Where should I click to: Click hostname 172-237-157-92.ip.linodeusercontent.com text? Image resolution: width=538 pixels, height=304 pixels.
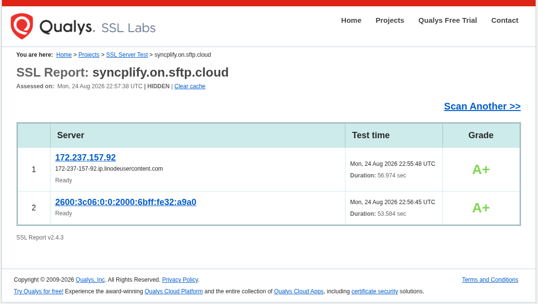pos(109,169)
